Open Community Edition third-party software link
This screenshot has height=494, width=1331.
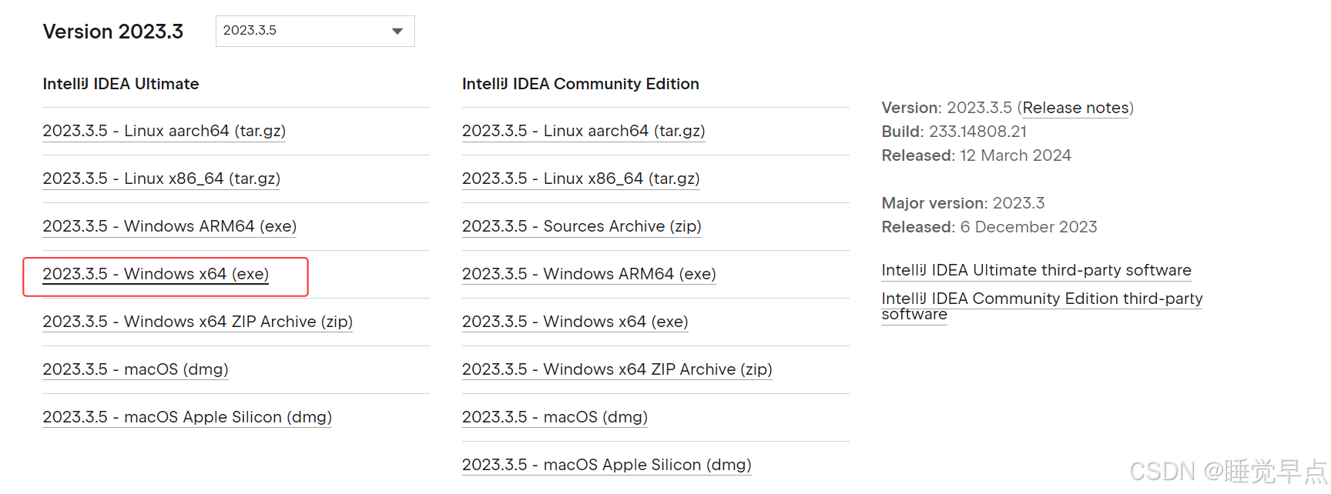tap(1041, 299)
